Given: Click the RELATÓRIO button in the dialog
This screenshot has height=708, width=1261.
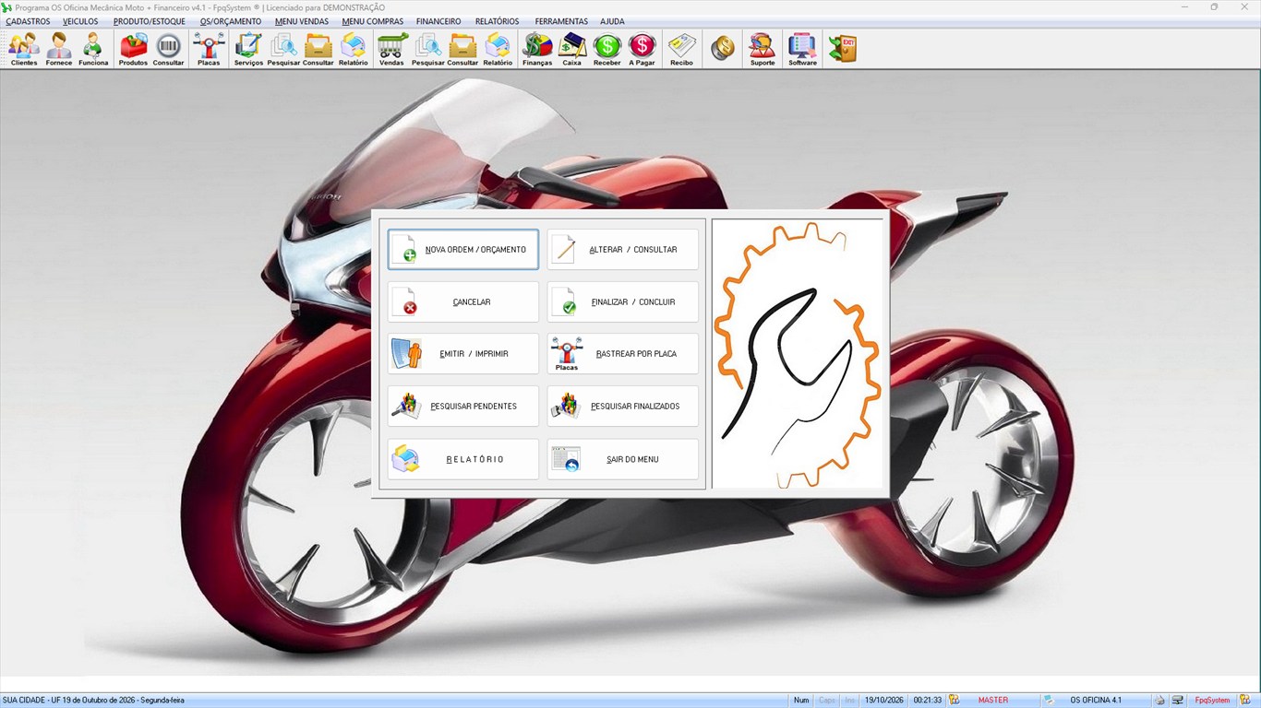Looking at the screenshot, I should coord(463,459).
